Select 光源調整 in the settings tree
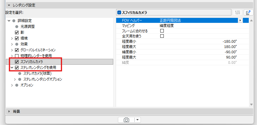 pos(28,27)
